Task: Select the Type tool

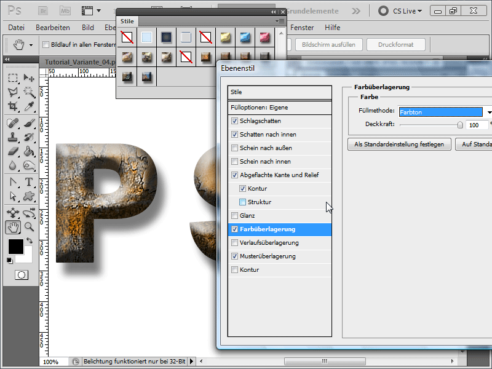Action: [x=29, y=182]
